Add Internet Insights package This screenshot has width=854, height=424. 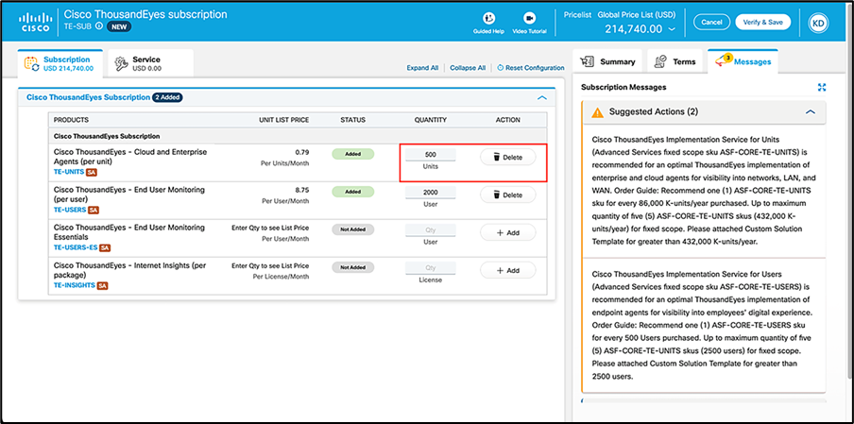coord(507,270)
